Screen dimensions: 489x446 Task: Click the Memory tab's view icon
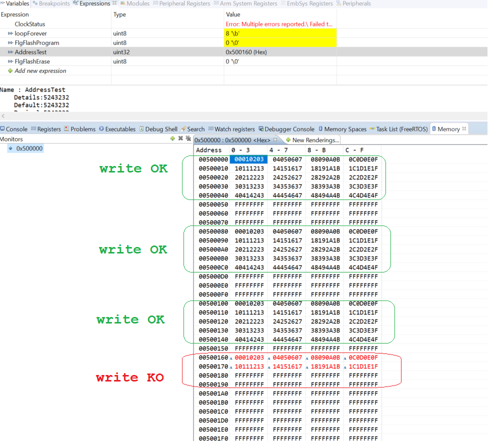pyautogui.click(x=434, y=128)
